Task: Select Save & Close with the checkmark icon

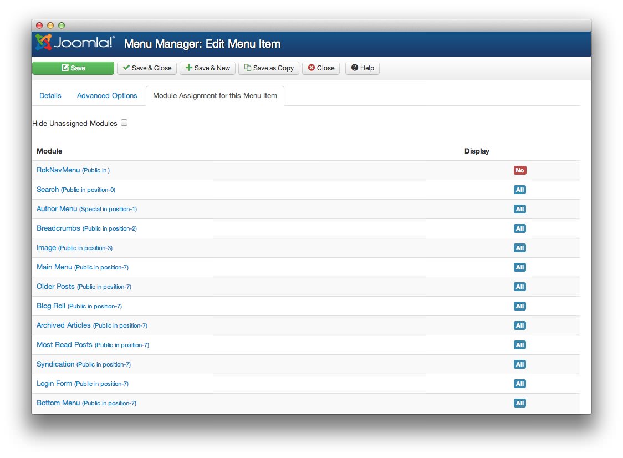Action: tap(146, 68)
